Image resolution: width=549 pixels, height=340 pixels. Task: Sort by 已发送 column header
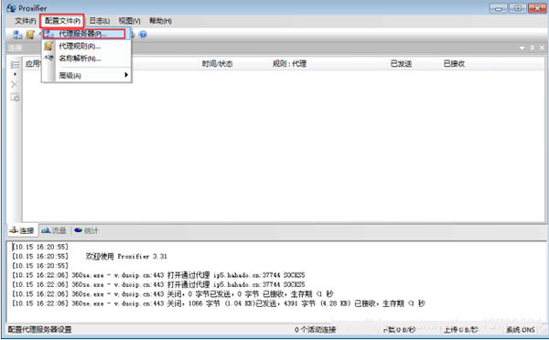point(401,64)
